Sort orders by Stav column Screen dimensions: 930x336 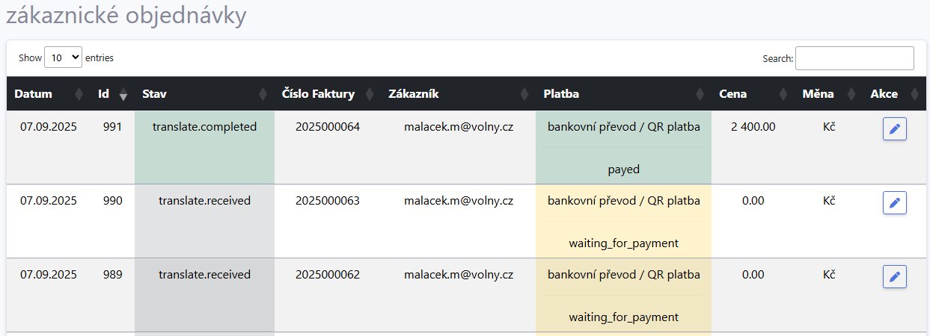263,94
